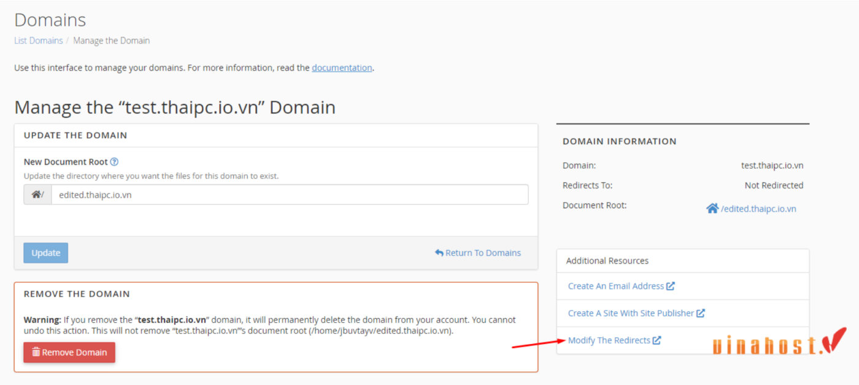The image size is (859, 385).
Task: Click the external-link icon after Create An Email Address
Action: (669, 286)
